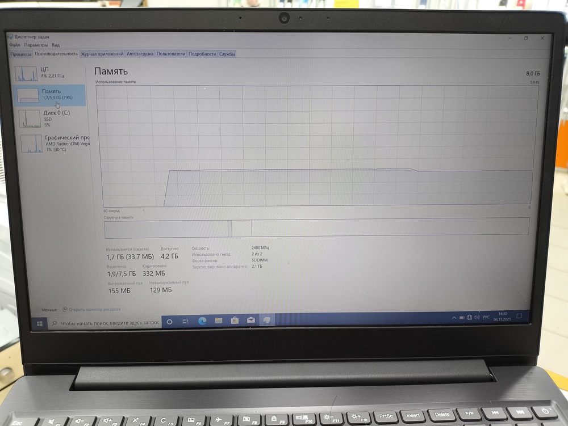
Task: Open the РУС language switcher
Action: (486, 318)
